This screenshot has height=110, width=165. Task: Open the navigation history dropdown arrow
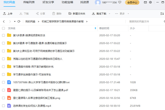tap(14, 21)
